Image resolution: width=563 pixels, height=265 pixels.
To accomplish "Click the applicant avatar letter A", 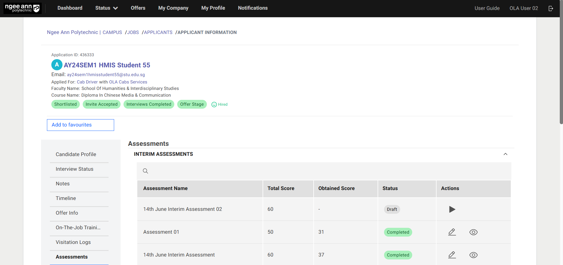I will coord(57,65).
